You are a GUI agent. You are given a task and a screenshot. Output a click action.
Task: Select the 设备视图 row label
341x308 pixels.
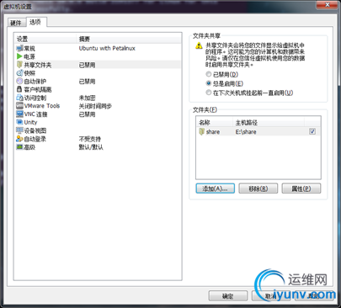click(x=35, y=130)
